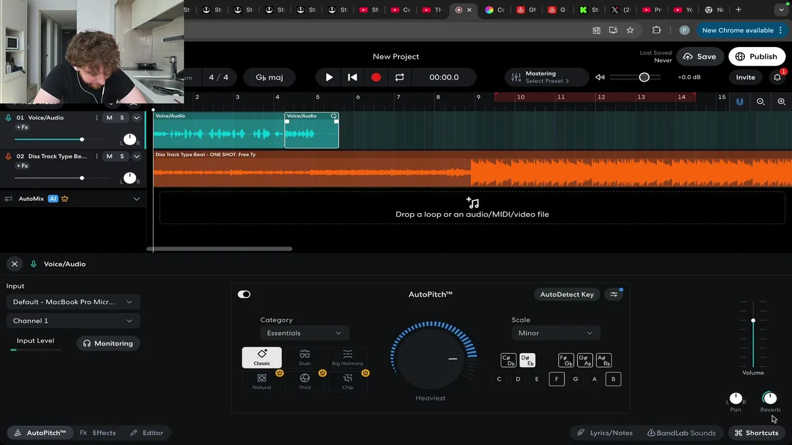The height and width of the screenshot is (445, 792).
Task: Open the Mastering preset selector
Action: click(547, 77)
